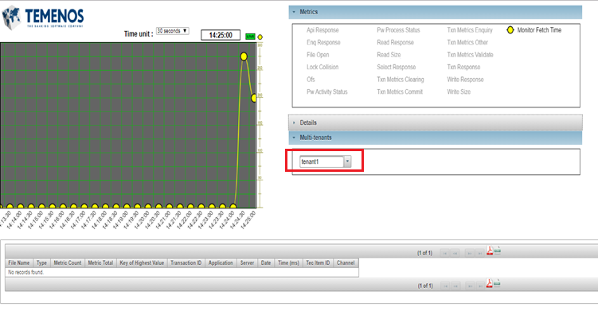Viewport: 598px width, 315px height.
Task: Go to first page in upper paginator
Action: coord(444,253)
